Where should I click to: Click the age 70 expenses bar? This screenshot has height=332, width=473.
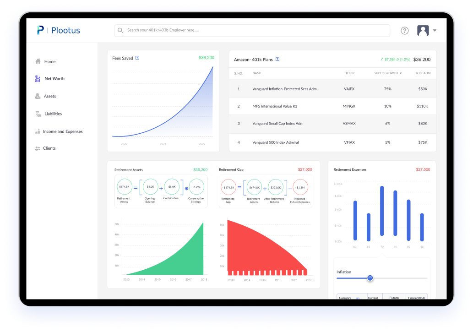[382, 211]
